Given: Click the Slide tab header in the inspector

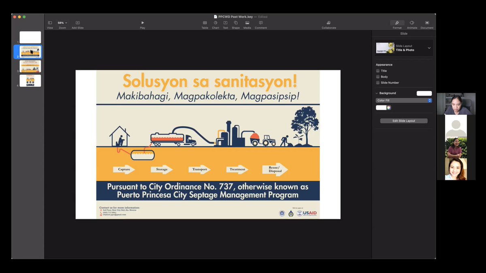Looking at the screenshot, I should (404, 34).
